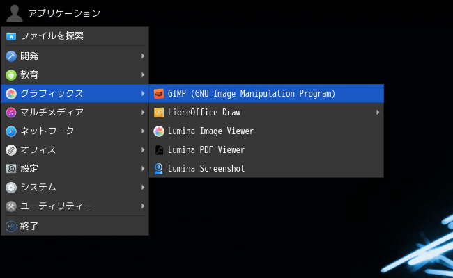Expand the システム submenu arrow
This screenshot has height=278, width=453.
[x=143, y=188]
